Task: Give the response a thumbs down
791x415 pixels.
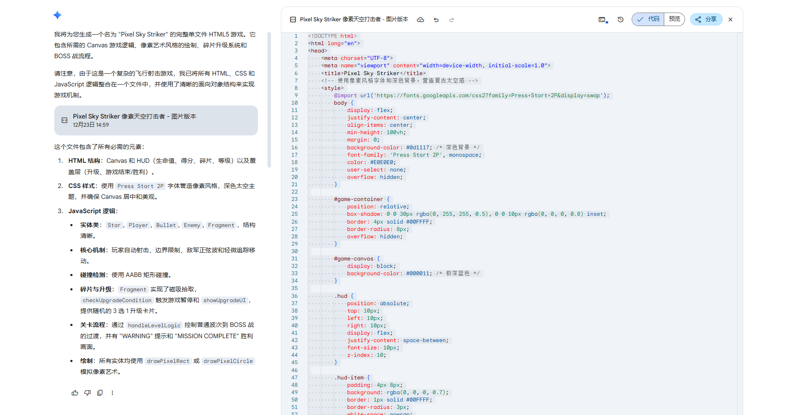Action: click(87, 393)
